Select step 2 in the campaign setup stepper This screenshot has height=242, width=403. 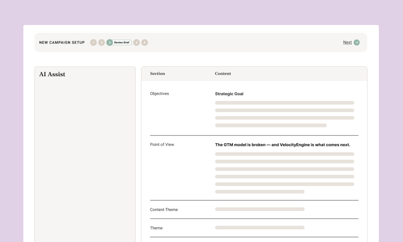(101, 42)
